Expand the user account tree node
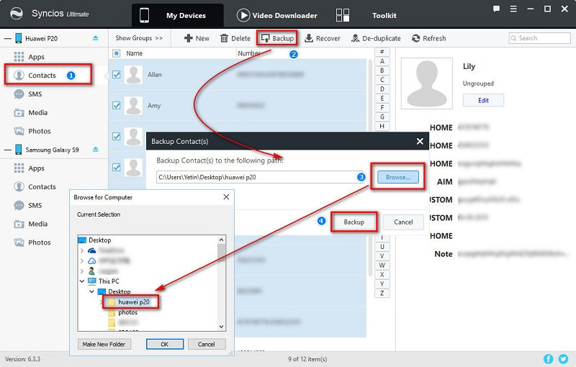The image size is (576, 367). pos(82,271)
